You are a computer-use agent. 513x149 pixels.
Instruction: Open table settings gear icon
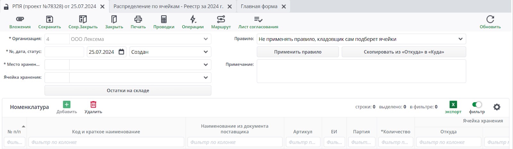(497, 107)
